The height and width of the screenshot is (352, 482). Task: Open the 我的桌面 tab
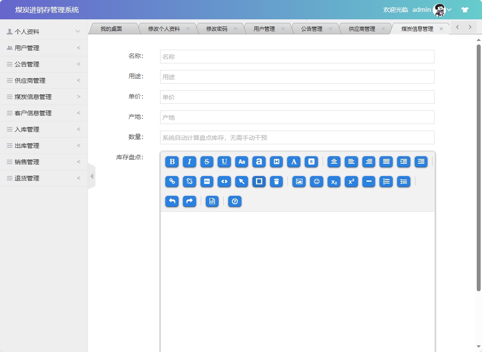coord(113,28)
